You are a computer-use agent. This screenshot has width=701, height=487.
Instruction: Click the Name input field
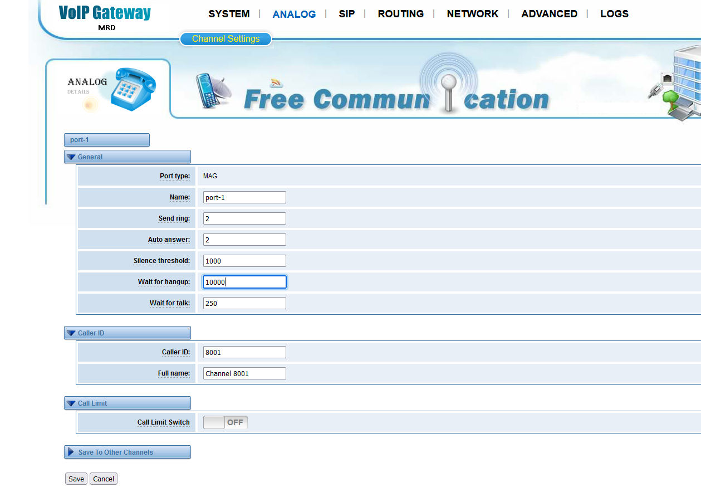pos(244,197)
